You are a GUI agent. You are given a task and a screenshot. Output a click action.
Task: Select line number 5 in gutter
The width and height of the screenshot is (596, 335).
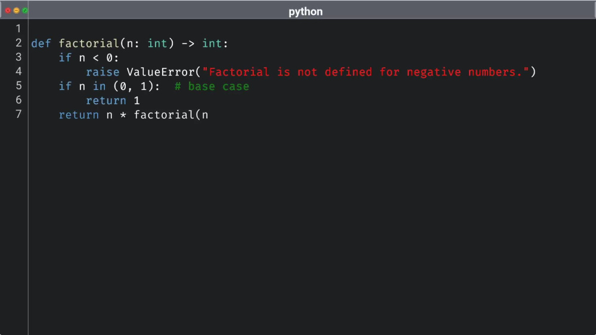(18, 86)
